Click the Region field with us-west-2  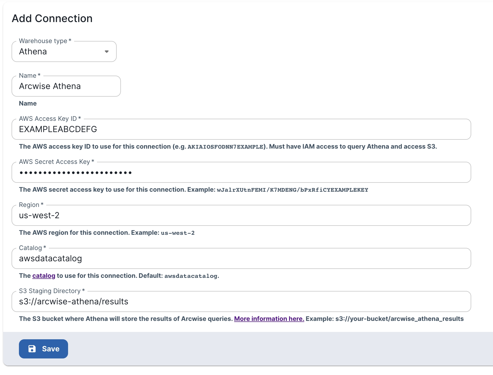coord(241,216)
